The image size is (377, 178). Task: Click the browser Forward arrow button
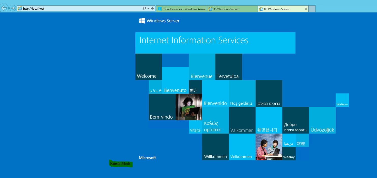pos(12,8)
